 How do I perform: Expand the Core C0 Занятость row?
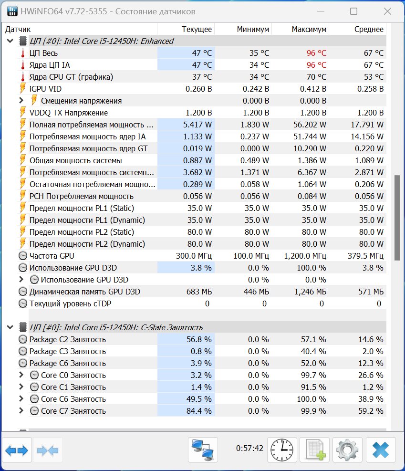tap(21, 375)
